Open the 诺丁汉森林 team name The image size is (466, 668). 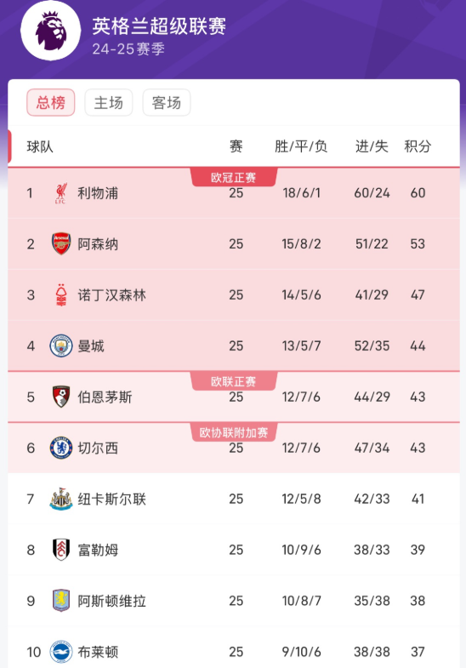pyautogui.click(x=111, y=294)
